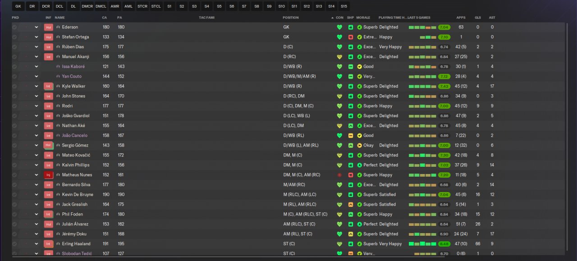The width and height of the screenshot is (577, 261).
Task: Click Ederson's green condition heart icon
Action: tap(339, 27)
